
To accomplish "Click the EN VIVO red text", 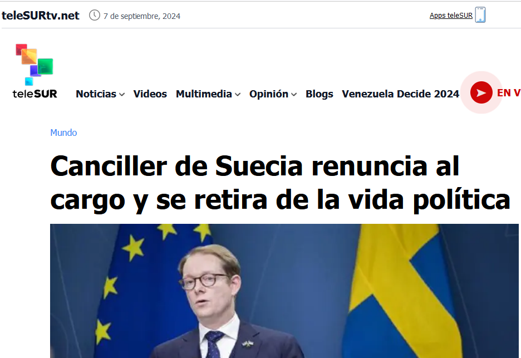I will [x=509, y=93].
